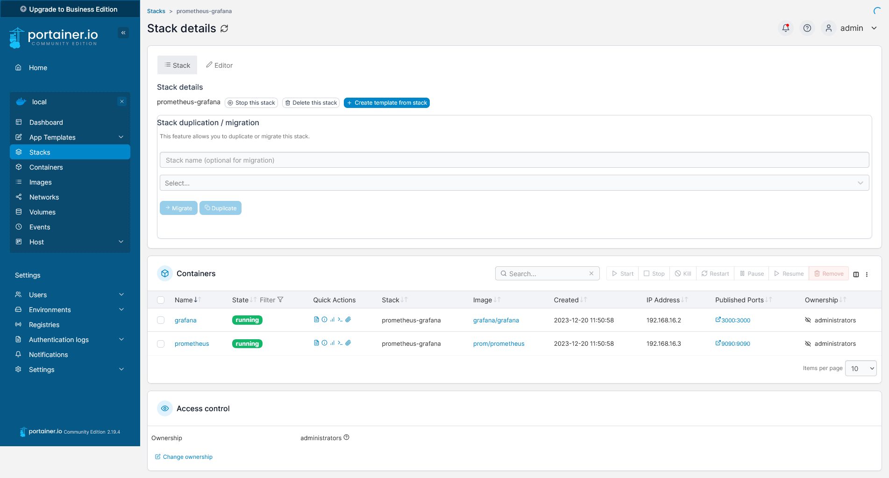The image size is (889, 478).
Task: Open the Containers section from the sidebar
Action: pos(46,167)
